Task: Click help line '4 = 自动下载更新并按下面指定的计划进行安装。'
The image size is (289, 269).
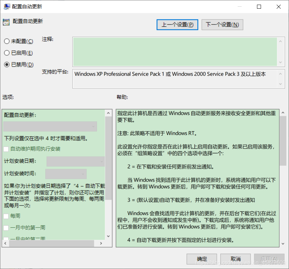Action: pos(181,240)
